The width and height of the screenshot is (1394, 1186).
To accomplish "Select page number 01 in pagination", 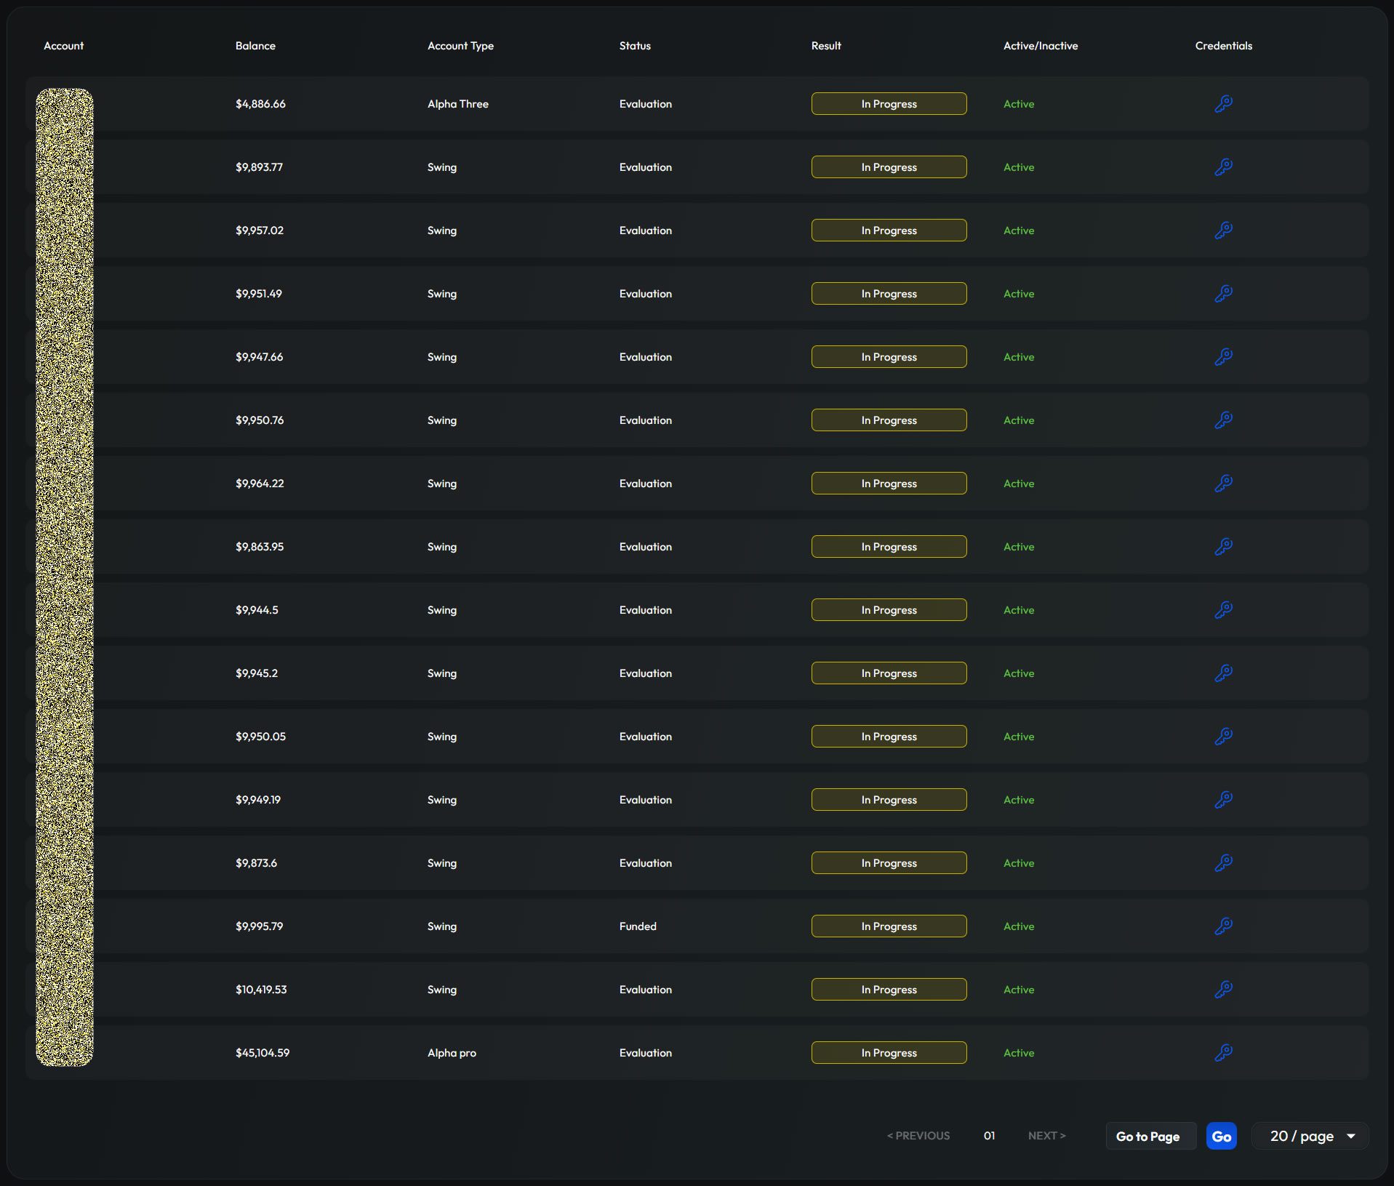I will pos(989,1136).
